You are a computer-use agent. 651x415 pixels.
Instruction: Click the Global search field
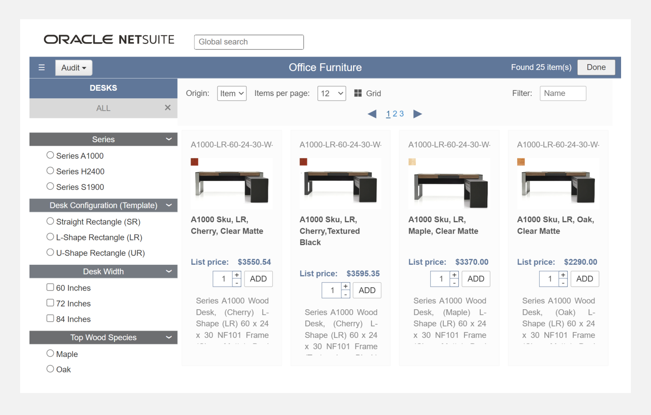point(249,42)
